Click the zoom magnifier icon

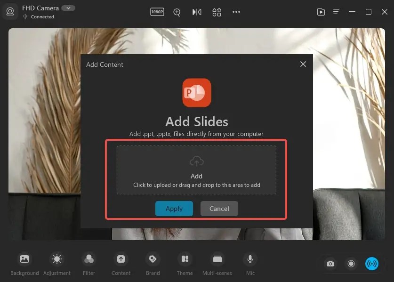pyautogui.click(x=177, y=12)
